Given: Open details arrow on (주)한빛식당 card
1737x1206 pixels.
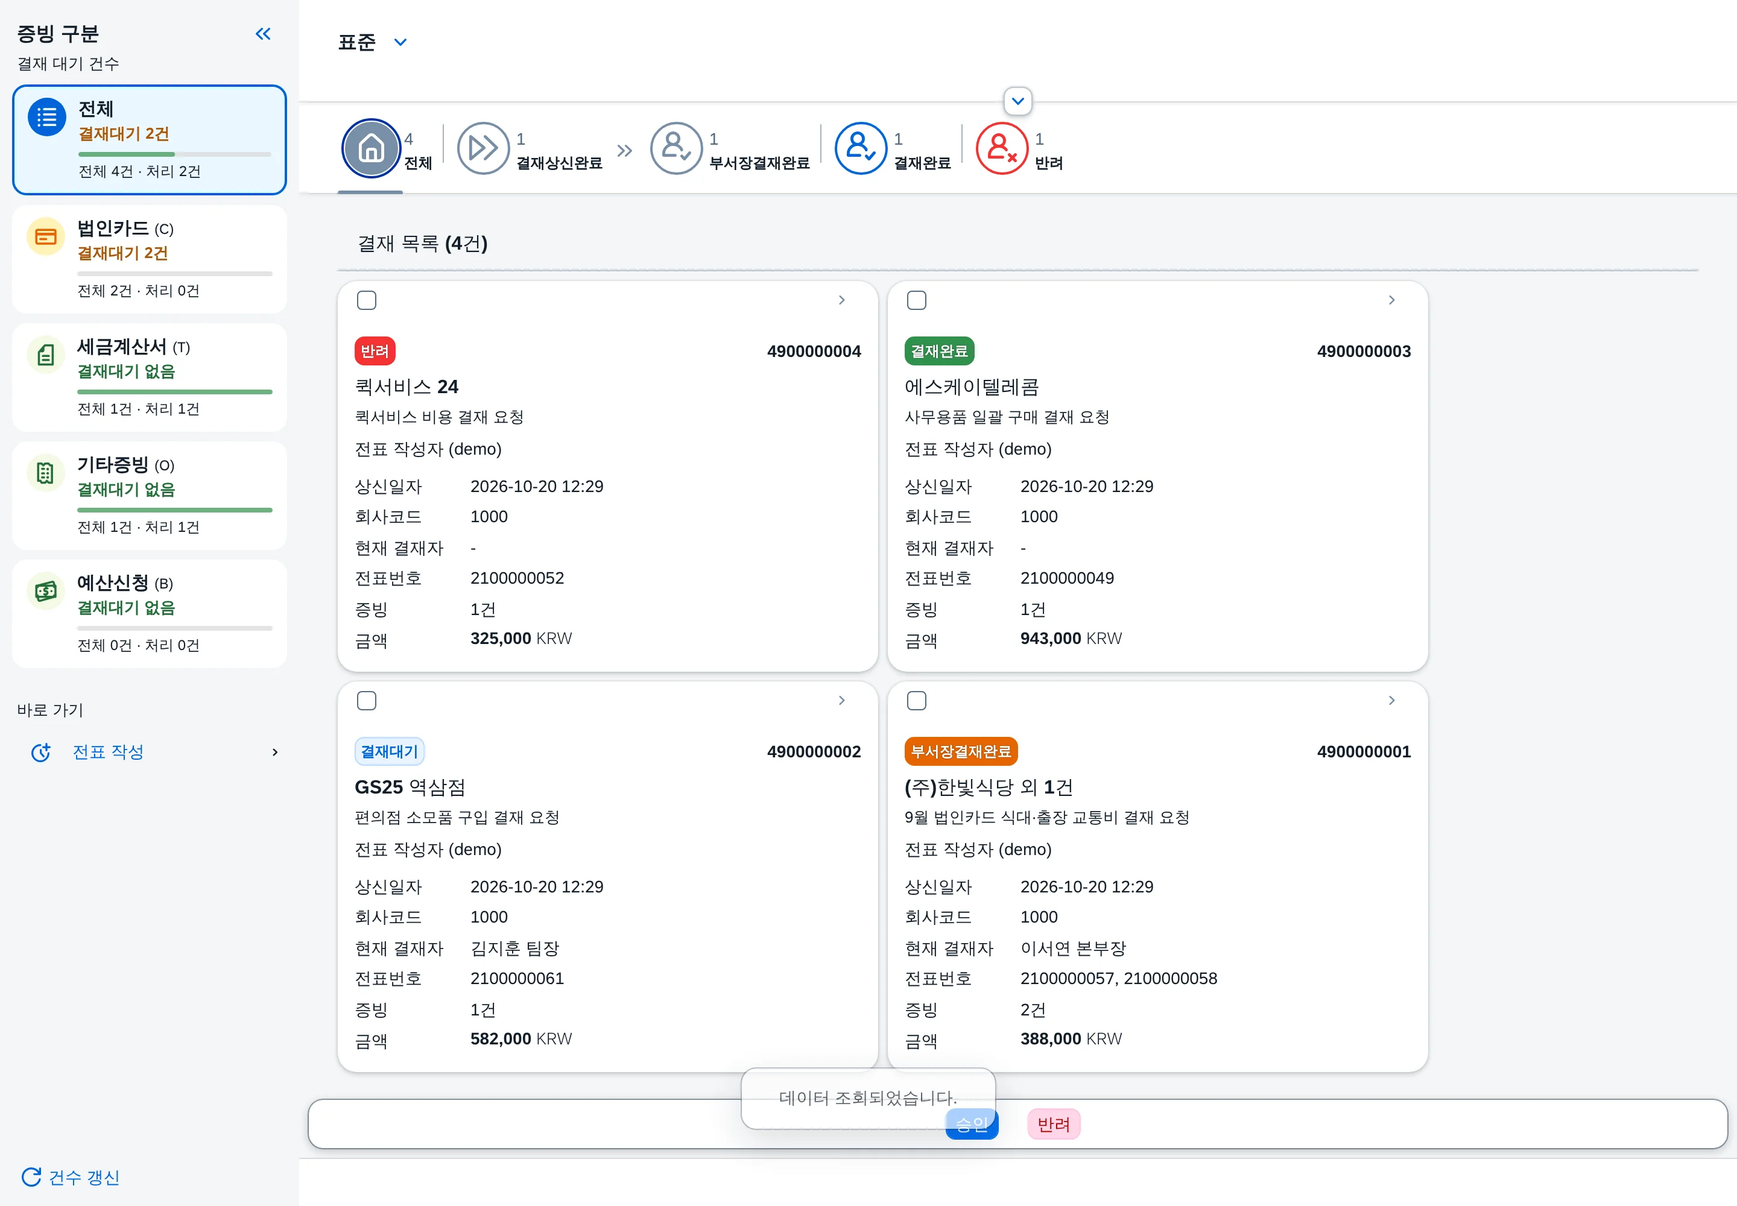Looking at the screenshot, I should pos(1391,701).
